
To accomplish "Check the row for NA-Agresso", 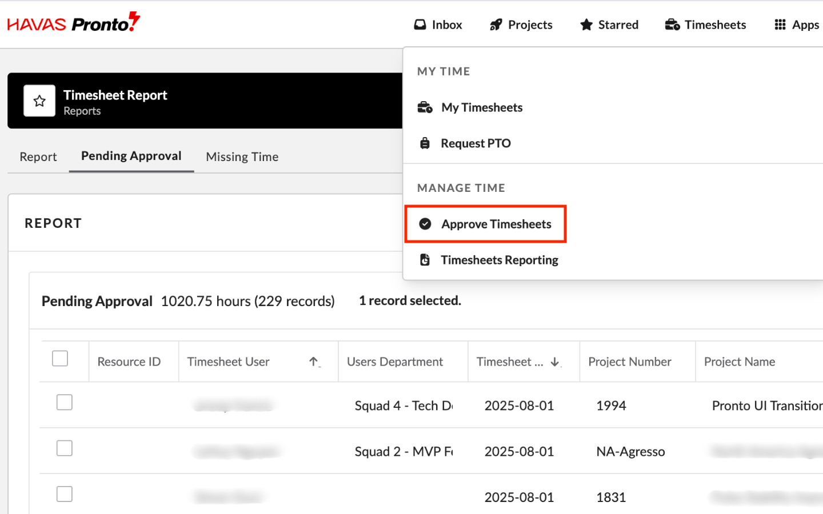I will 65,448.
